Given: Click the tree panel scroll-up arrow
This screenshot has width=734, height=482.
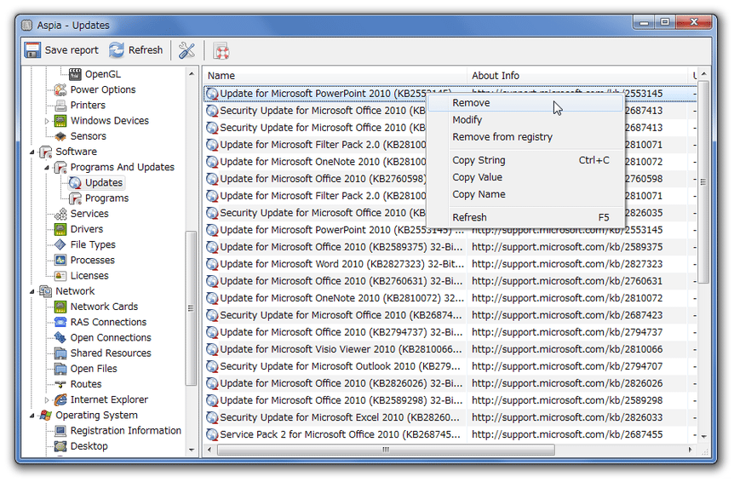Looking at the screenshot, I should tap(191, 74).
